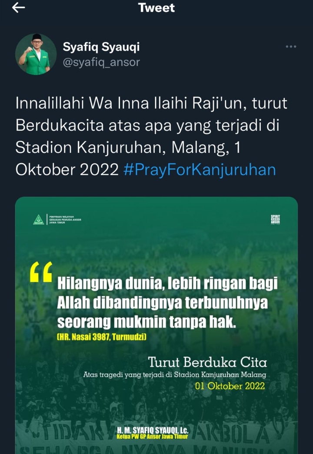The image size is (313, 454).
Task: Tap the Pimpinan Wilayah Gerakan Pemuda Ansor label
Action: [65, 220]
